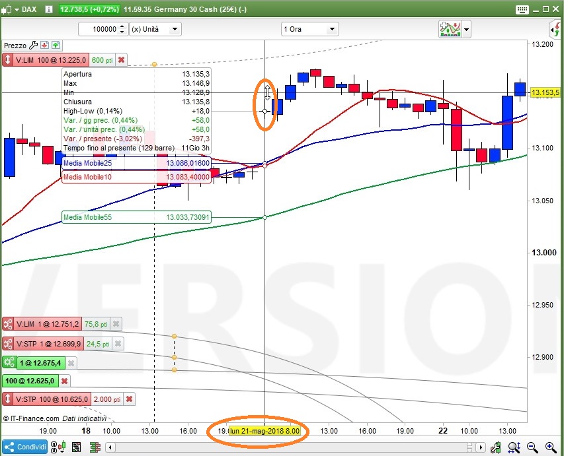The width and height of the screenshot is (564, 456).
Task: Open gears icon of V:STP 1 @ 12.699,9
Action: point(7,344)
